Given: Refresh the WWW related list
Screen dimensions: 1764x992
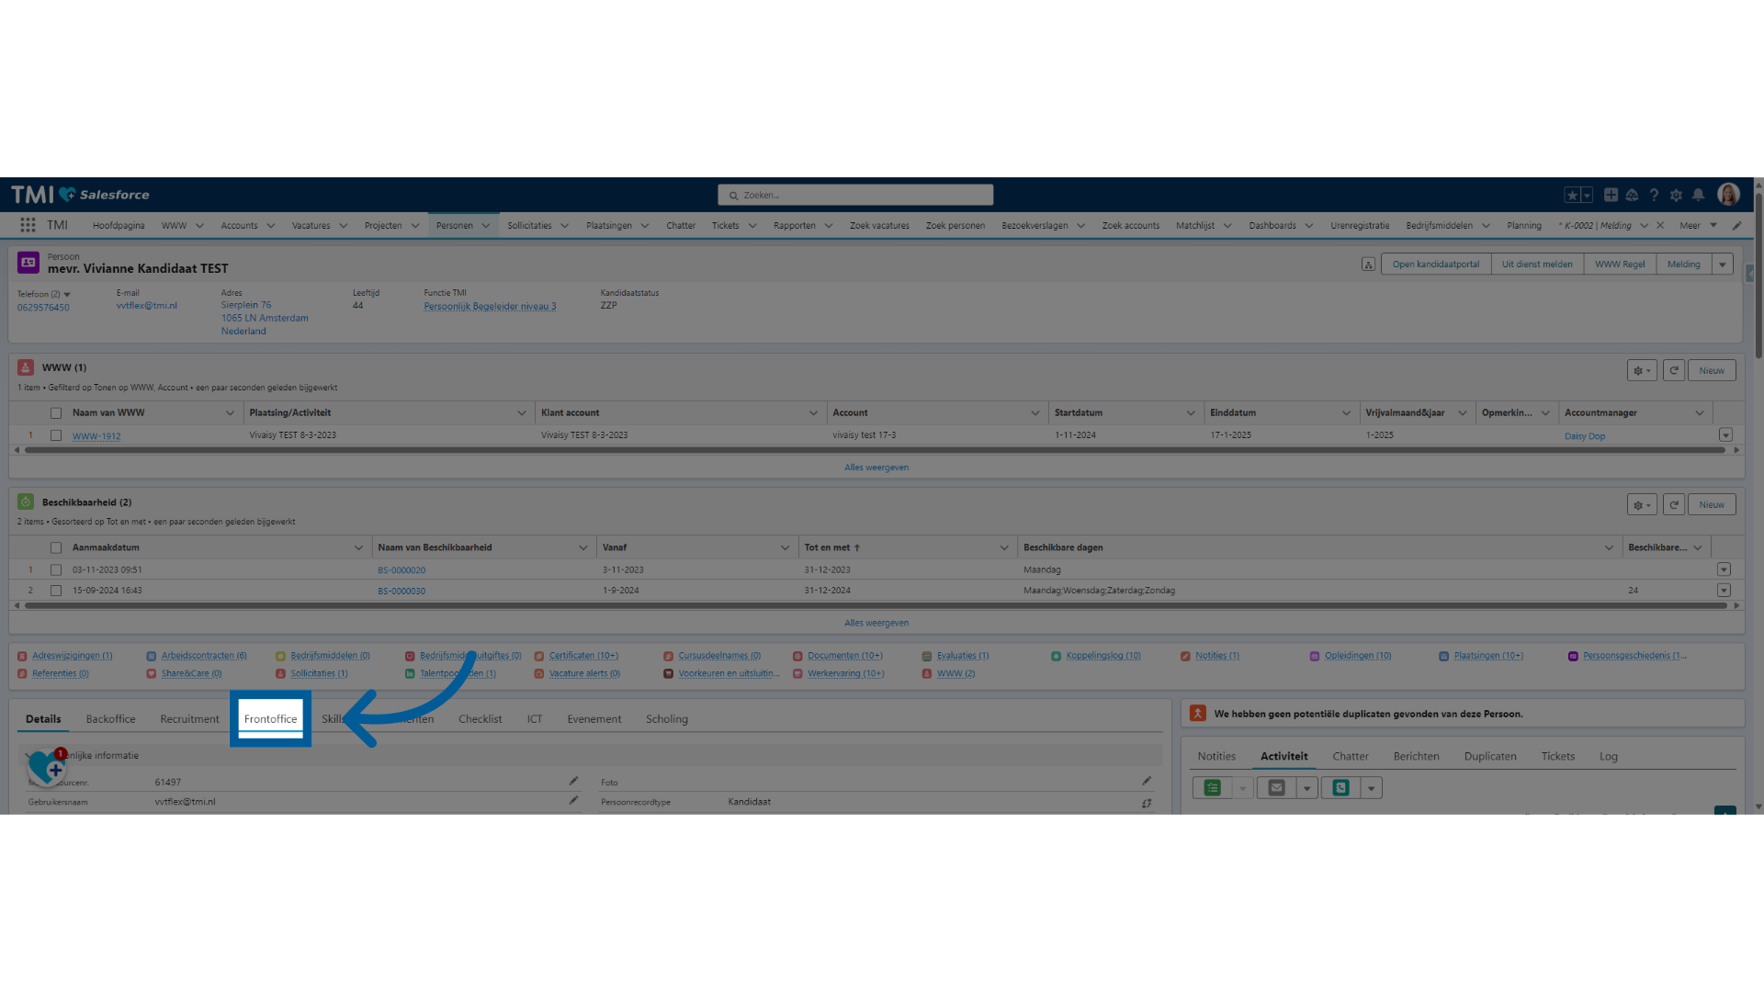Looking at the screenshot, I should 1674,370.
